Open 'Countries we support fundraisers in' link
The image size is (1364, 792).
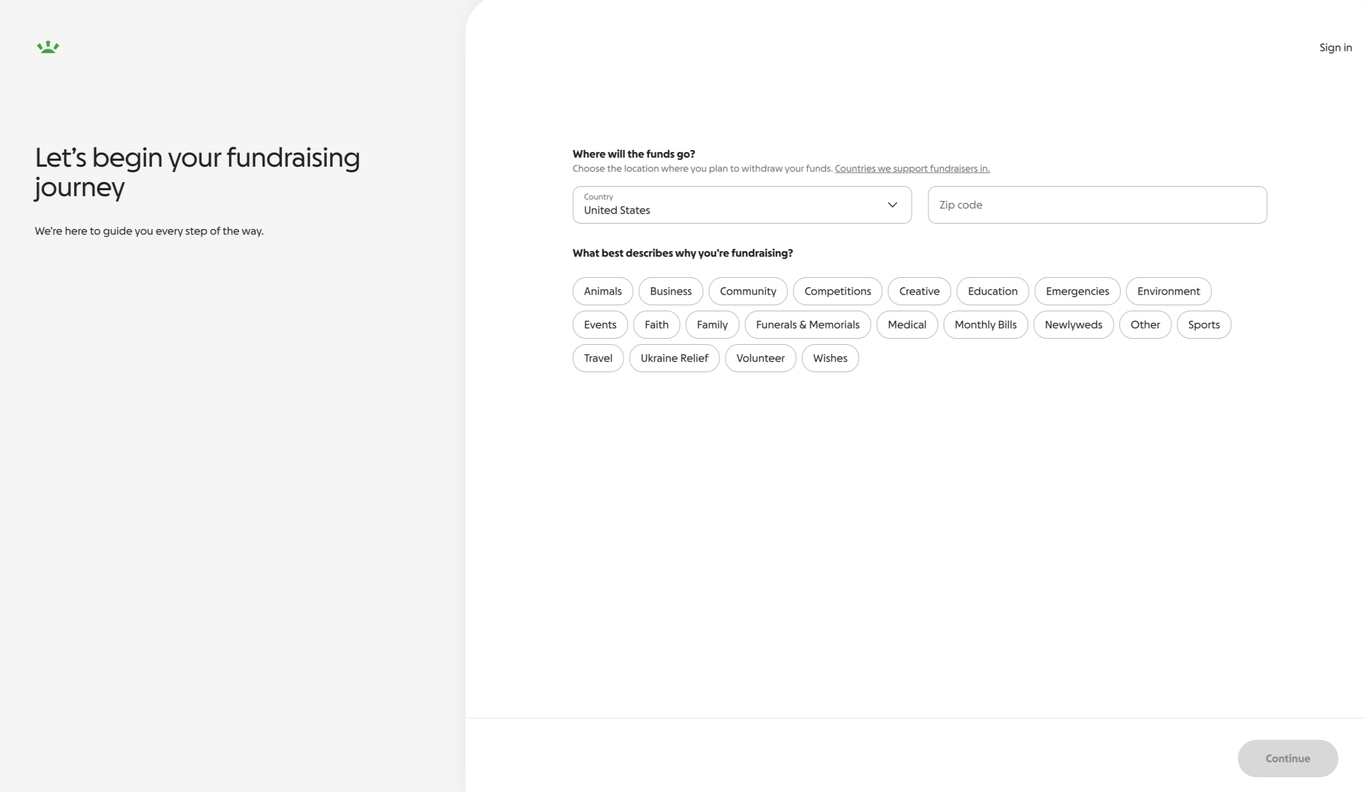point(912,169)
